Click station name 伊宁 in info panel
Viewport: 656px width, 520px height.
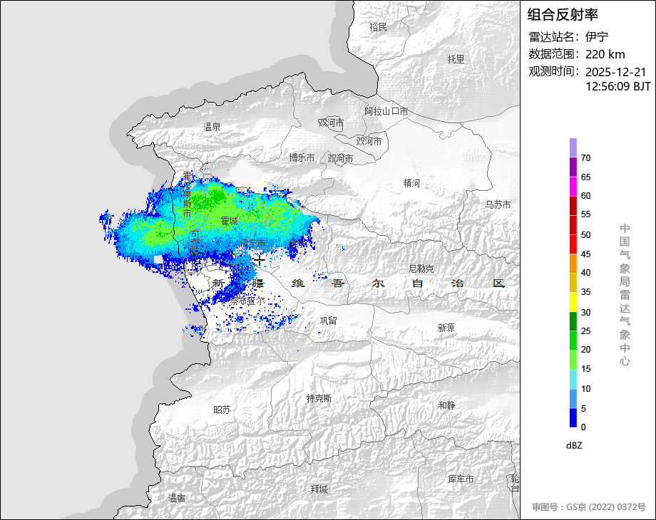[x=597, y=37]
